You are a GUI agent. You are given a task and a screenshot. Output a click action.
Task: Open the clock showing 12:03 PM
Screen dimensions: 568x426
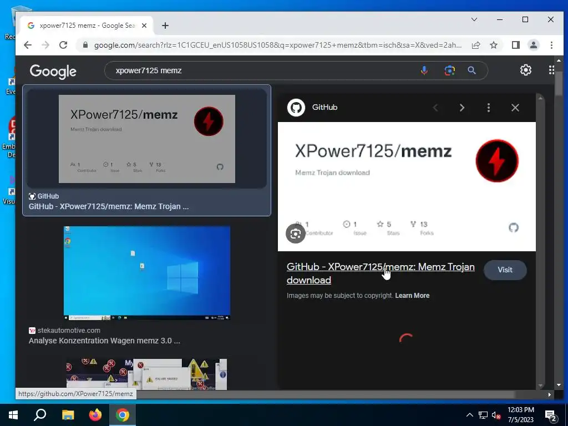pyautogui.click(x=520, y=415)
